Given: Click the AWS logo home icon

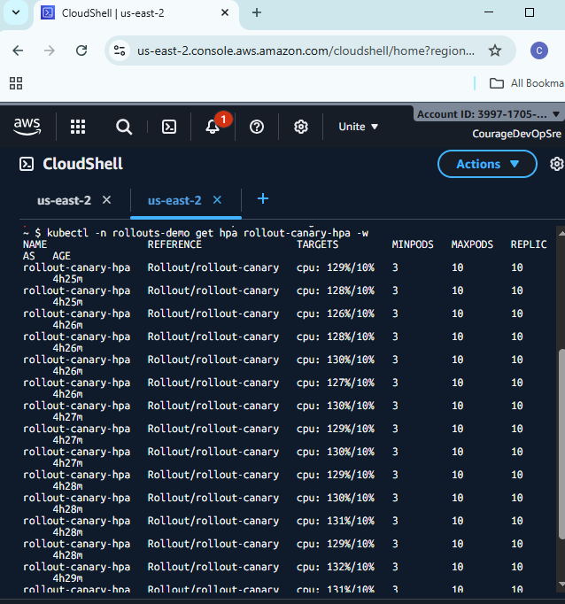Looking at the screenshot, I should 27,127.
